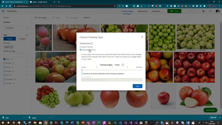Viewport: 222px width, 125px height.
Task: Open more options for Orange tag
Action: coord(27,71)
